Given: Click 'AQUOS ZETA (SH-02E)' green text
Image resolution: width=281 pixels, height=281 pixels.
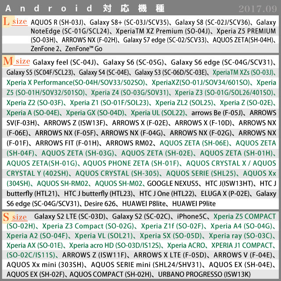Looking at the screenshot, I should (157, 153).
